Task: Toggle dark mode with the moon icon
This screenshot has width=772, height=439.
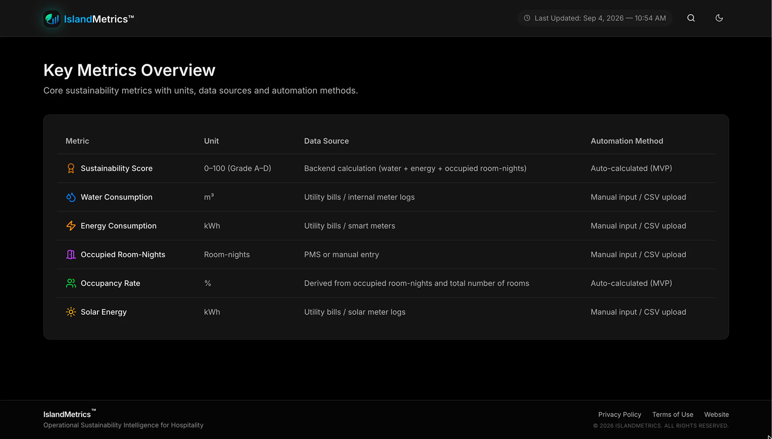Action: pyautogui.click(x=719, y=18)
